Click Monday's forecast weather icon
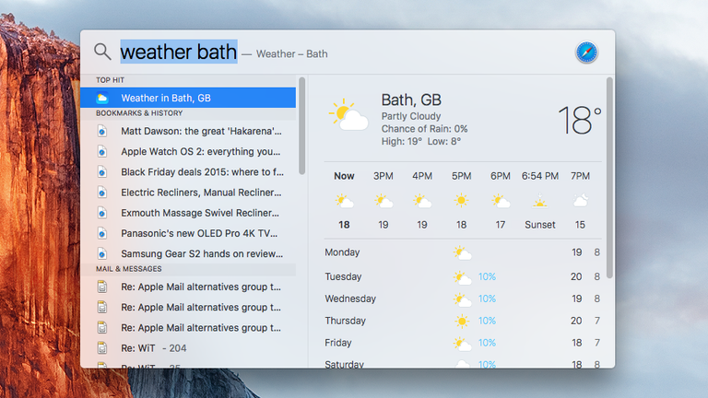 [x=462, y=253]
